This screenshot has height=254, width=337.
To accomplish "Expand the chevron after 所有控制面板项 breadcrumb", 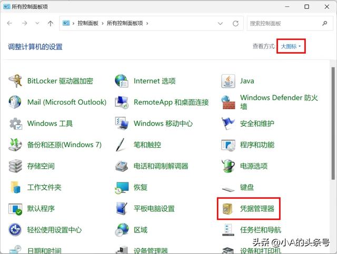I will click(147, 23).
